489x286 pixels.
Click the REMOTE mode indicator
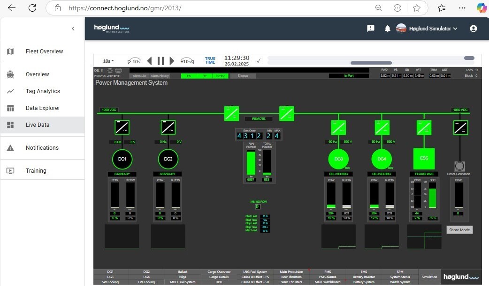259,119
